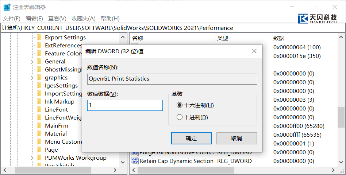This screenshot has height=175, width=346.
Task: Expand the PDMWorks Workgroup tree node
Action: coord(32,158)
